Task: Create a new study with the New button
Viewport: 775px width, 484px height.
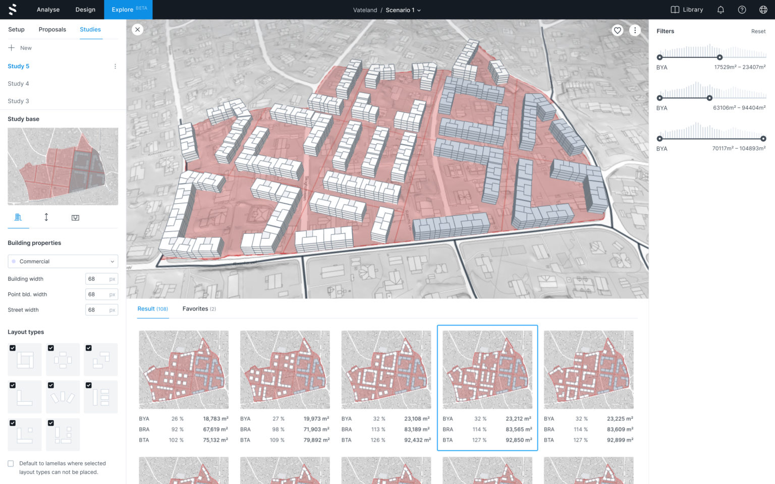Action: click(x=20, y=47)
